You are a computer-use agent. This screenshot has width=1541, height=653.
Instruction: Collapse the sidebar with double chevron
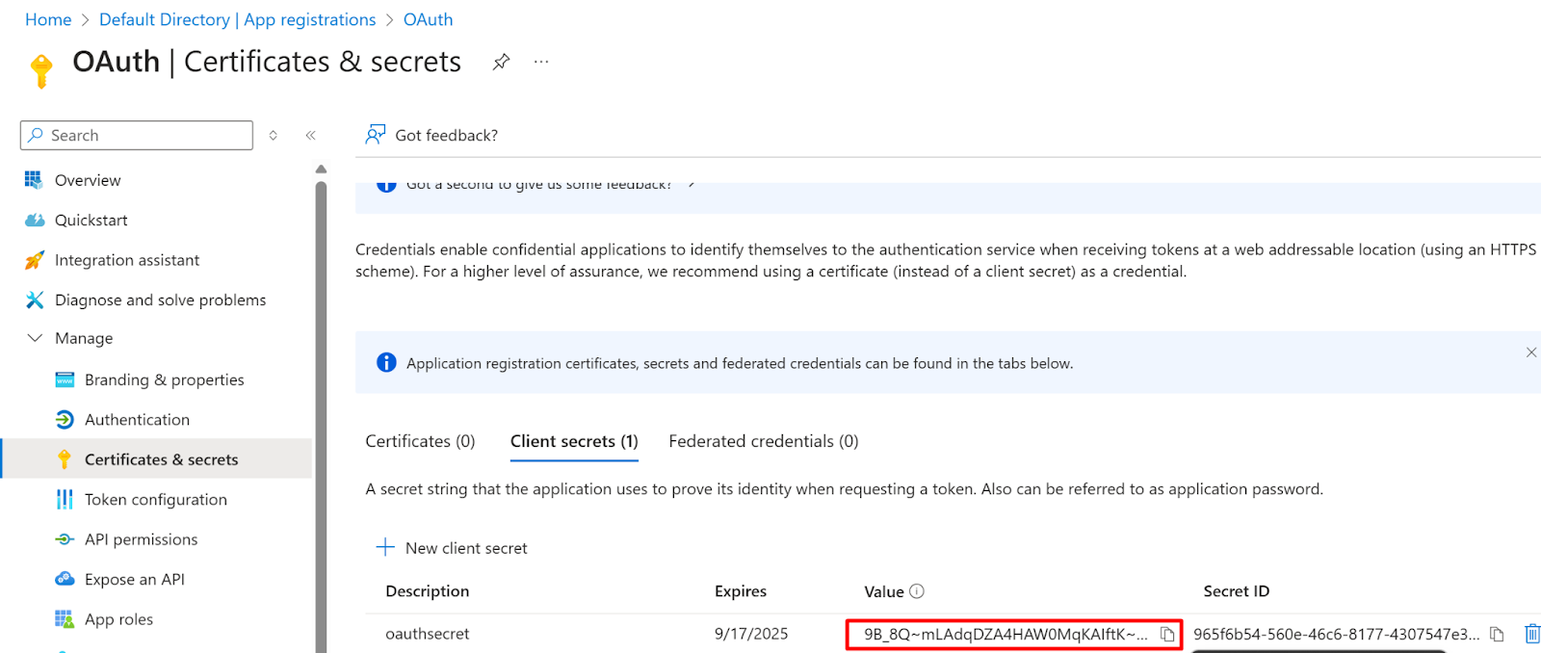pos(310,136)
